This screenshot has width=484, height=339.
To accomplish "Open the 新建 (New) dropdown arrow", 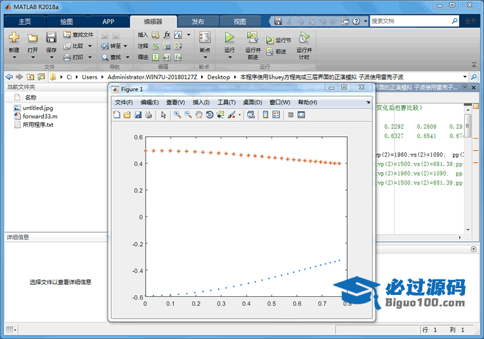I will [x=14, y=57].
